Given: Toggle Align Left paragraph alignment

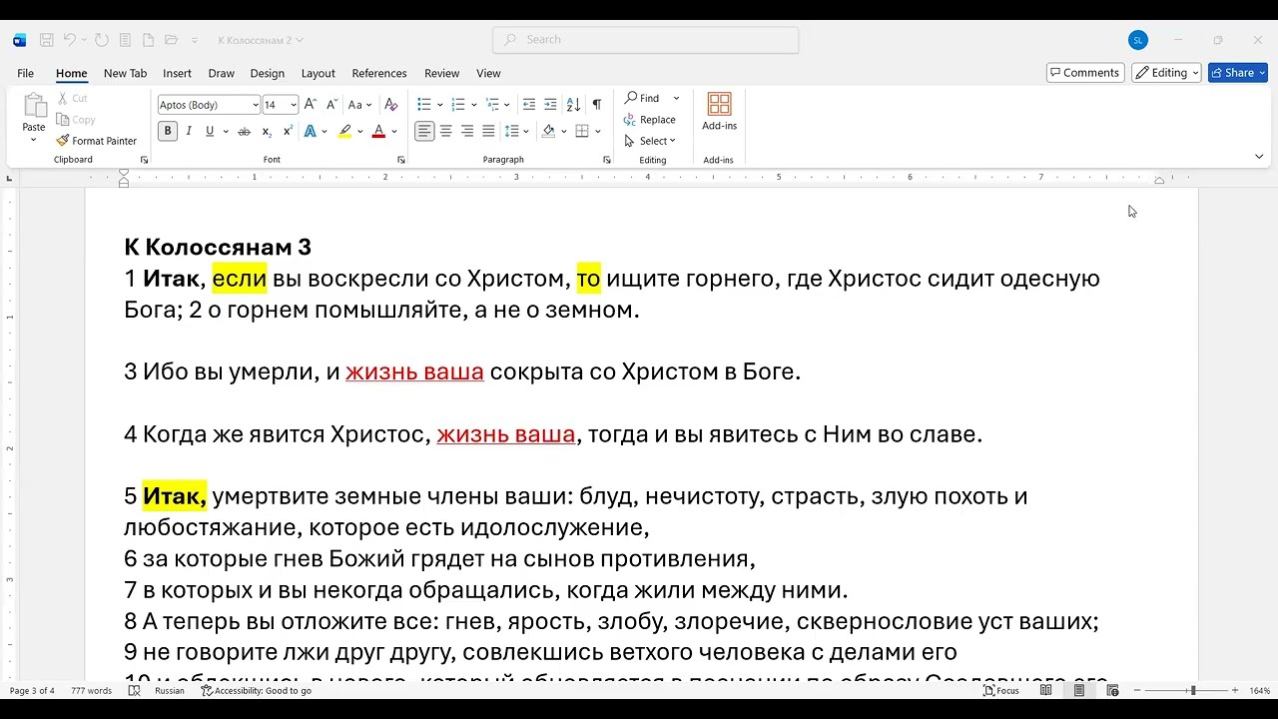Looking at the screenshot, I should [x=424, y=131].
